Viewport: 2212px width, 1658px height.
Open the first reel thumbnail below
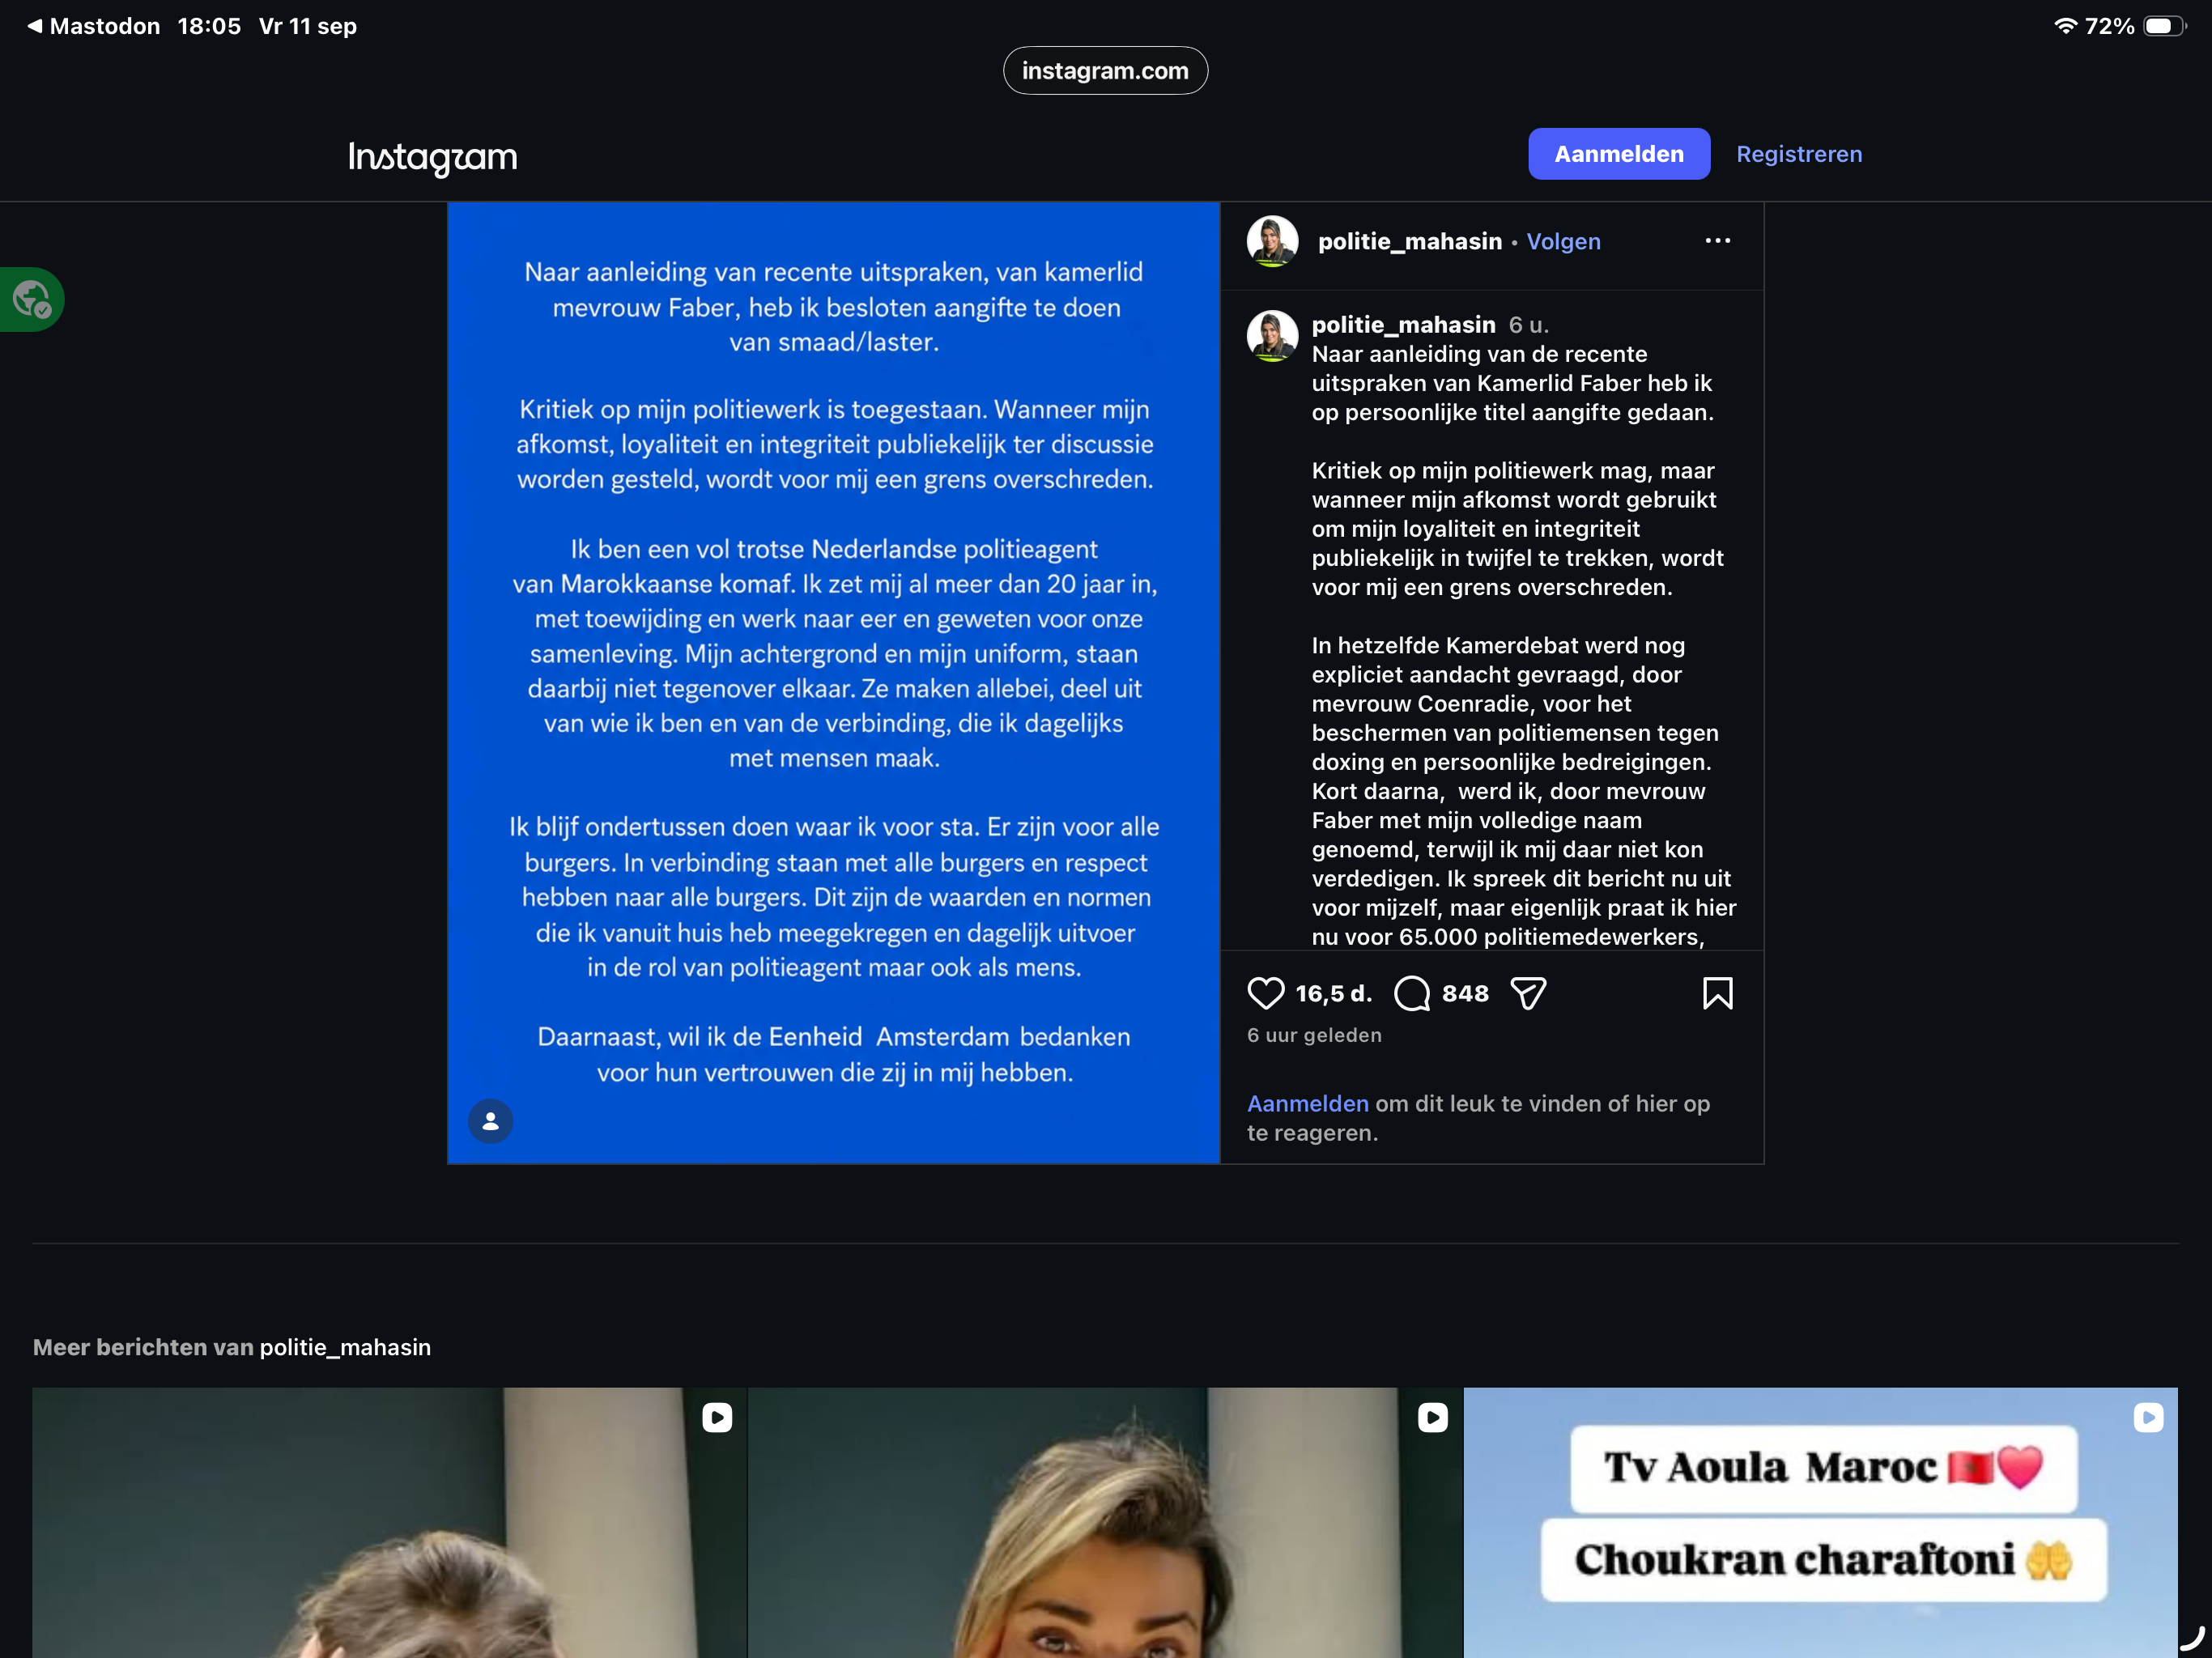(389, 1522)
